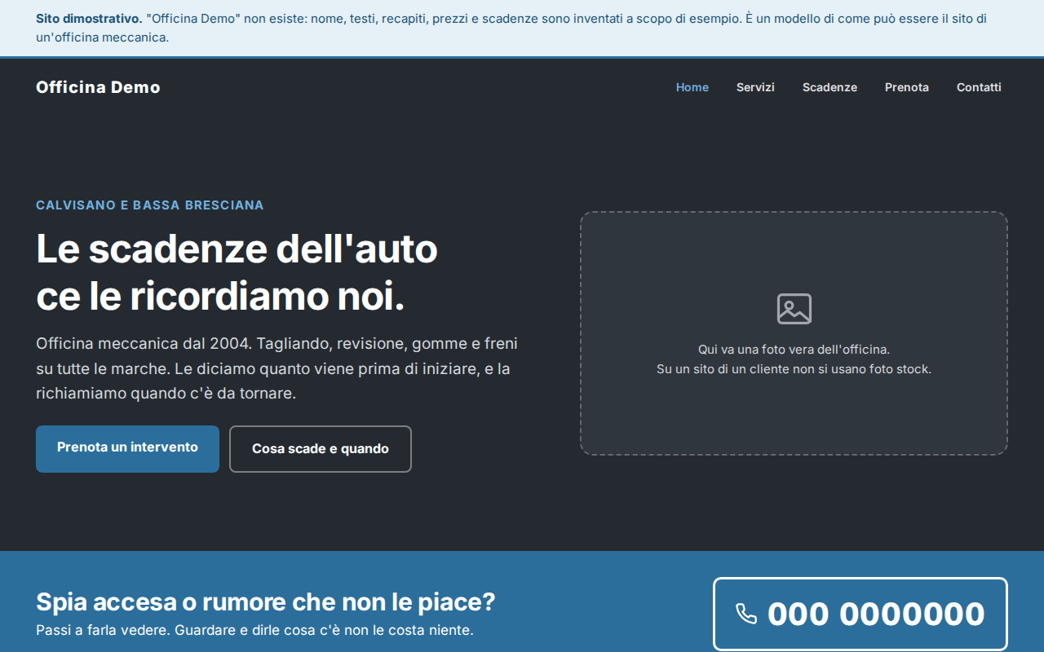Image resolution: width=1044 pixels, height=652 pixels.
Task: Click the 'Prenota un intervento' button
Action: point(127,448)
